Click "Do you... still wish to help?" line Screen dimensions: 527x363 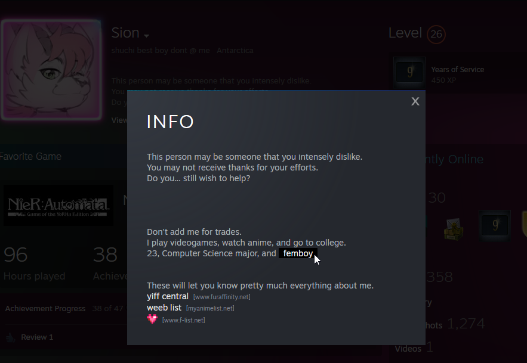tap(198, 178)
